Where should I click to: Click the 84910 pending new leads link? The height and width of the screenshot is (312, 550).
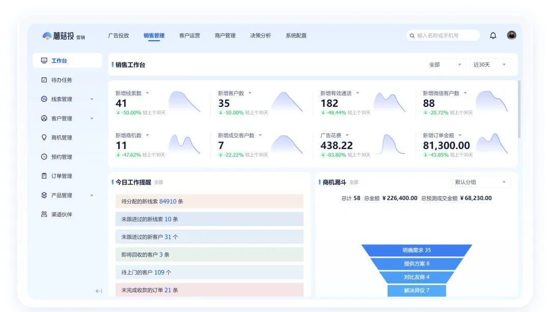pos(168,202)
